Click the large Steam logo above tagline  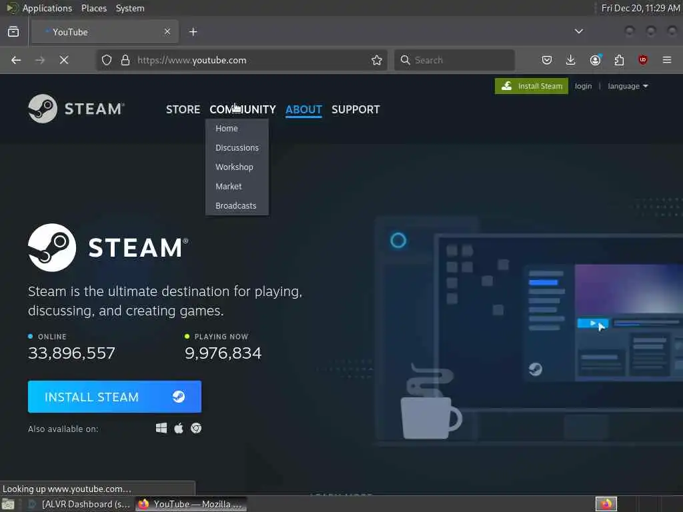point(108,248)
